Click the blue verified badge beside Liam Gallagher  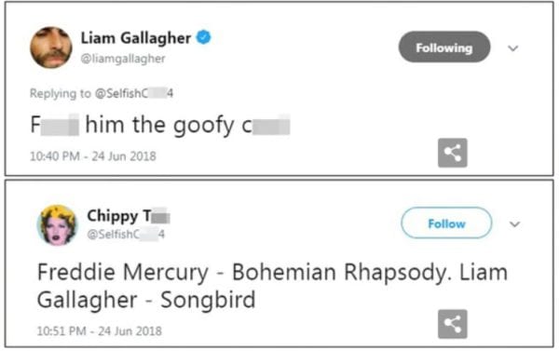pyautogui.click(x=203, y=37)
